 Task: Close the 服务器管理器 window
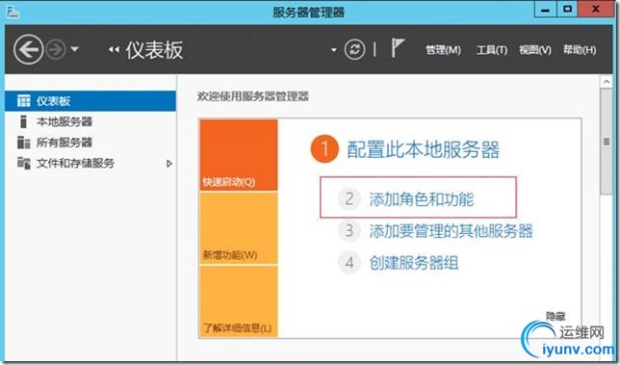(x=596, y=10)
